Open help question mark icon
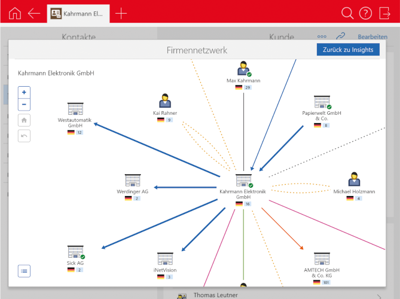Viewport: 400px width, 299px height. 365,13
